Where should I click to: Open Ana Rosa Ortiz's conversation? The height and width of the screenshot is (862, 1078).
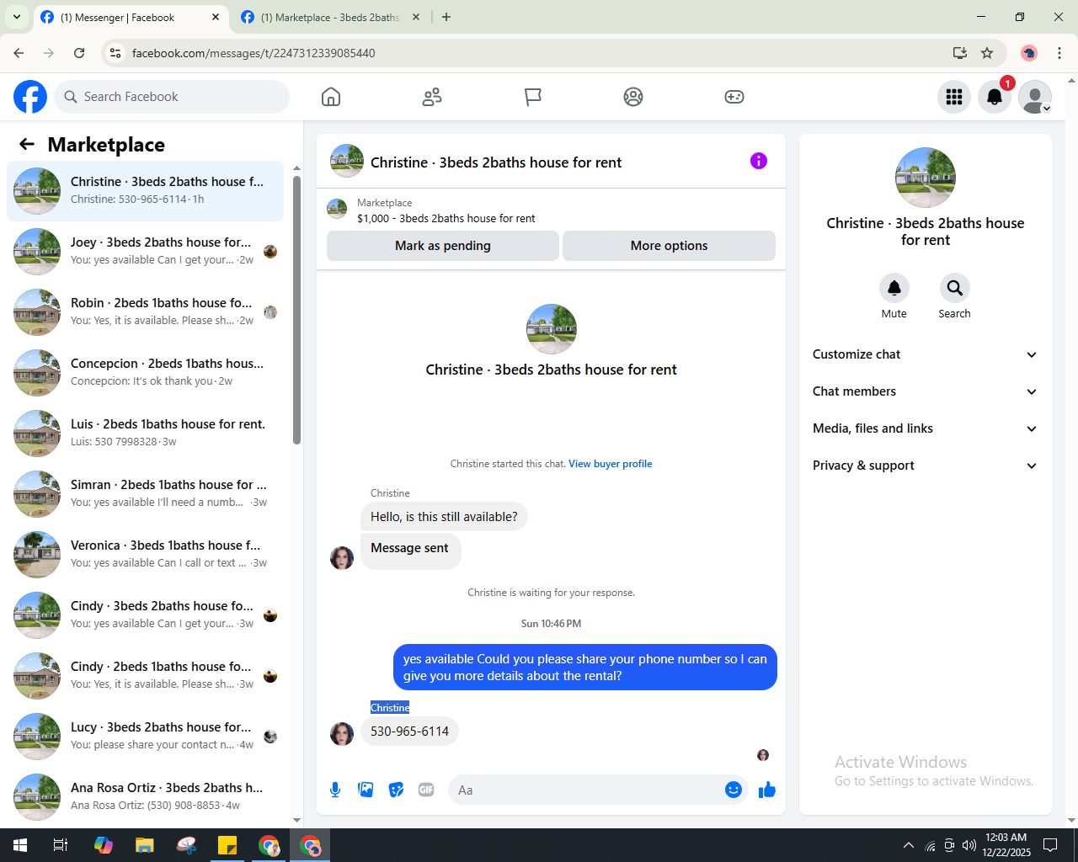click(x=145, y=797)
